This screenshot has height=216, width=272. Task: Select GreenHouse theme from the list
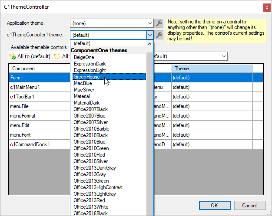pyautogui.click(x=87, y=77)
